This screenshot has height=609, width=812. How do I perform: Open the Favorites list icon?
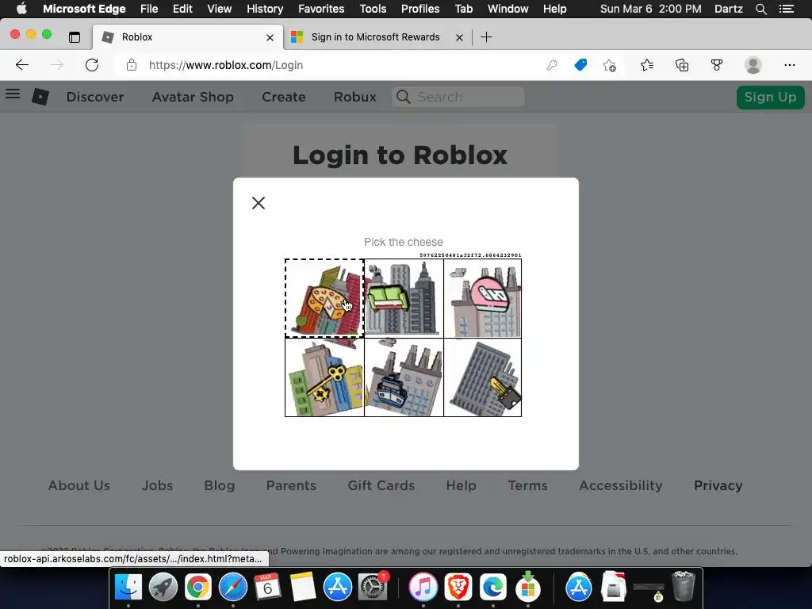click(647, 65)
